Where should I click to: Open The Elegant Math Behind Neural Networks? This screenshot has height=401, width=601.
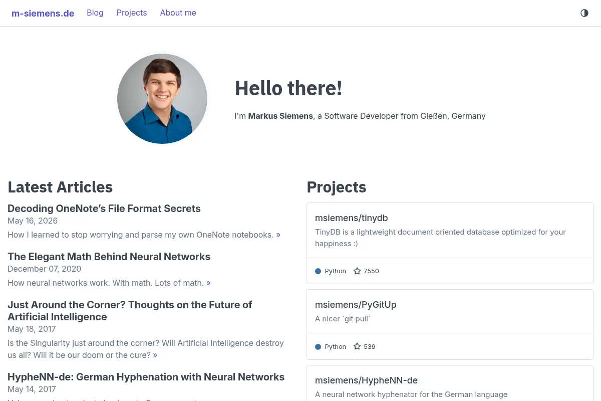coord(109,257)
